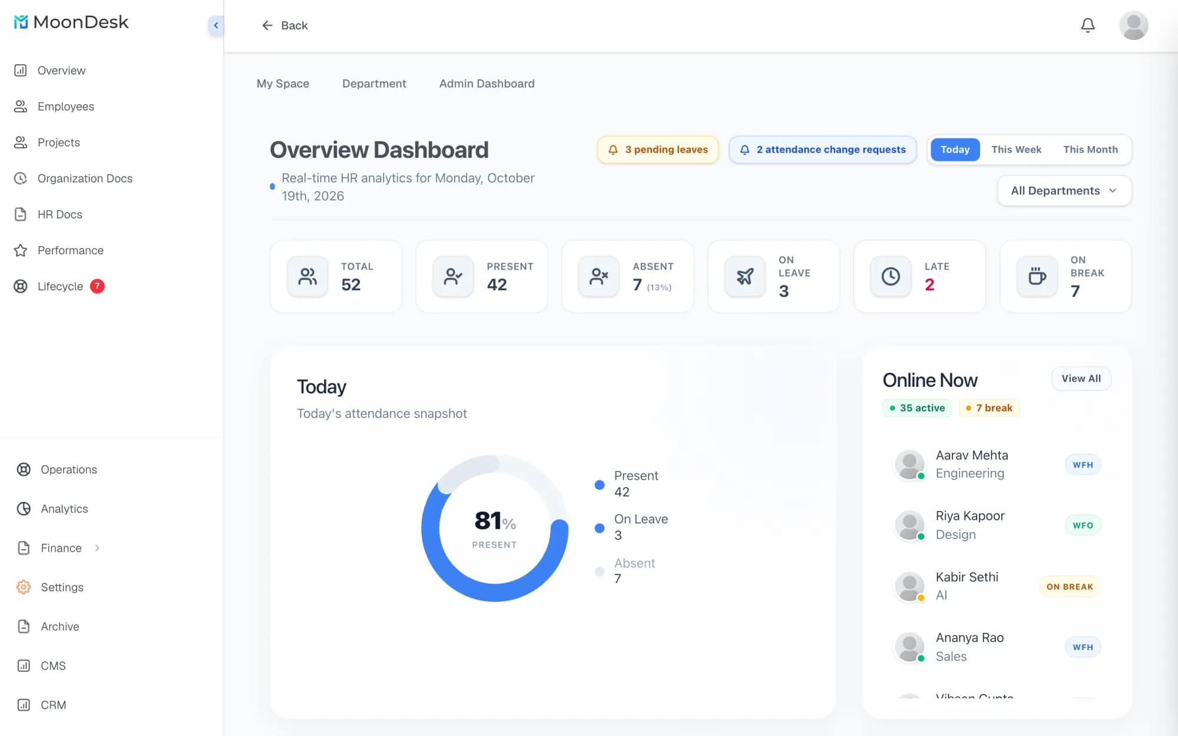Select Aarav Mehta in Online Now
The width and height of the screenshot is (1178, 736).
(998, 465)
